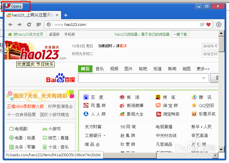Reload the current page
229x163 pixels.
[x=29, y=25]
